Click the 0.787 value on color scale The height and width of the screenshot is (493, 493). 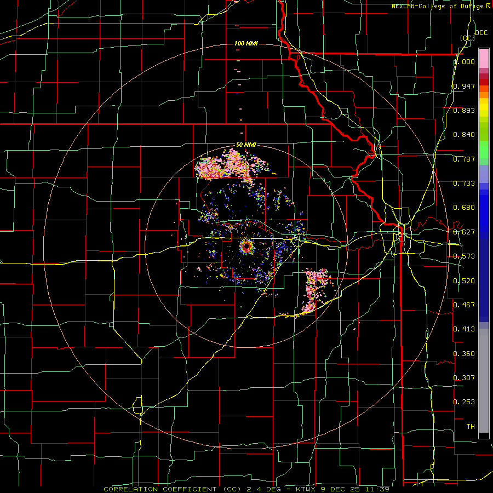464,159
